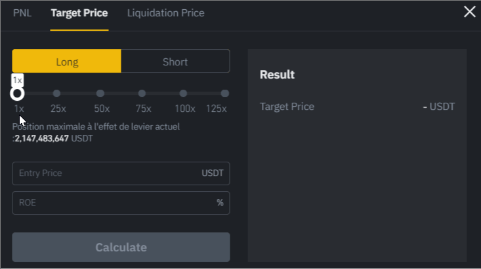
Task: Click the 75x leverage label
Action: pyautogui.click(x=143, y=109)
